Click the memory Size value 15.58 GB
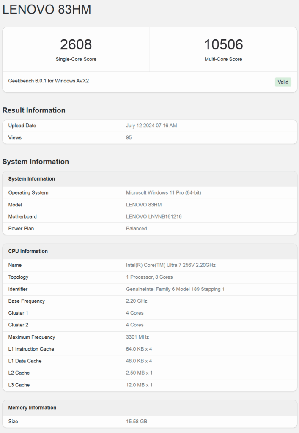This screenshot has height=433, width=299. click(137, 422)
